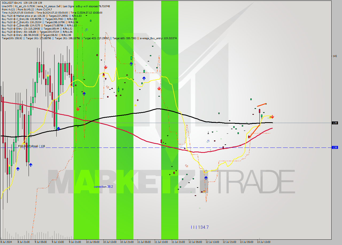Screen dimensions: 342x245
Task: Click the '11 Jul 05:00' time axis label
Action: [x=144, y=242]
